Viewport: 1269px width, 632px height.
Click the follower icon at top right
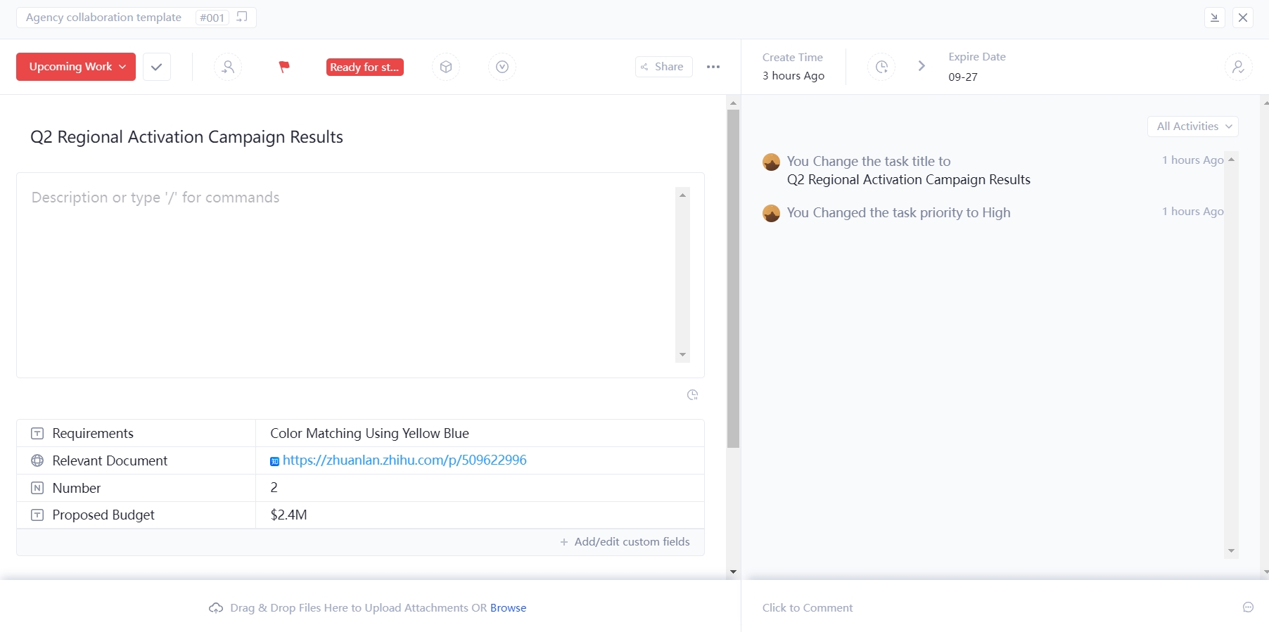click(x=1238, y=67)
